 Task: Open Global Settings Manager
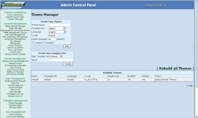tap(15, 26)
